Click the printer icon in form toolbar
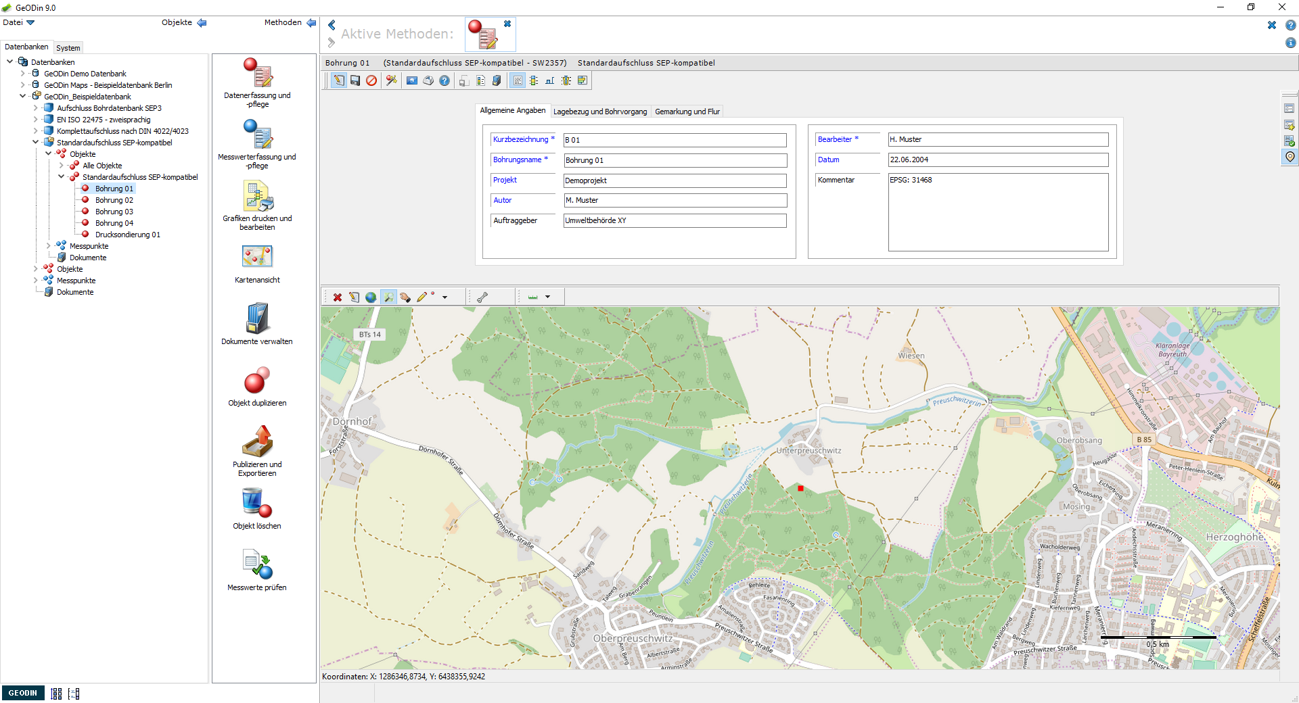Viewport: 1299px width, 703px height. 428,80
